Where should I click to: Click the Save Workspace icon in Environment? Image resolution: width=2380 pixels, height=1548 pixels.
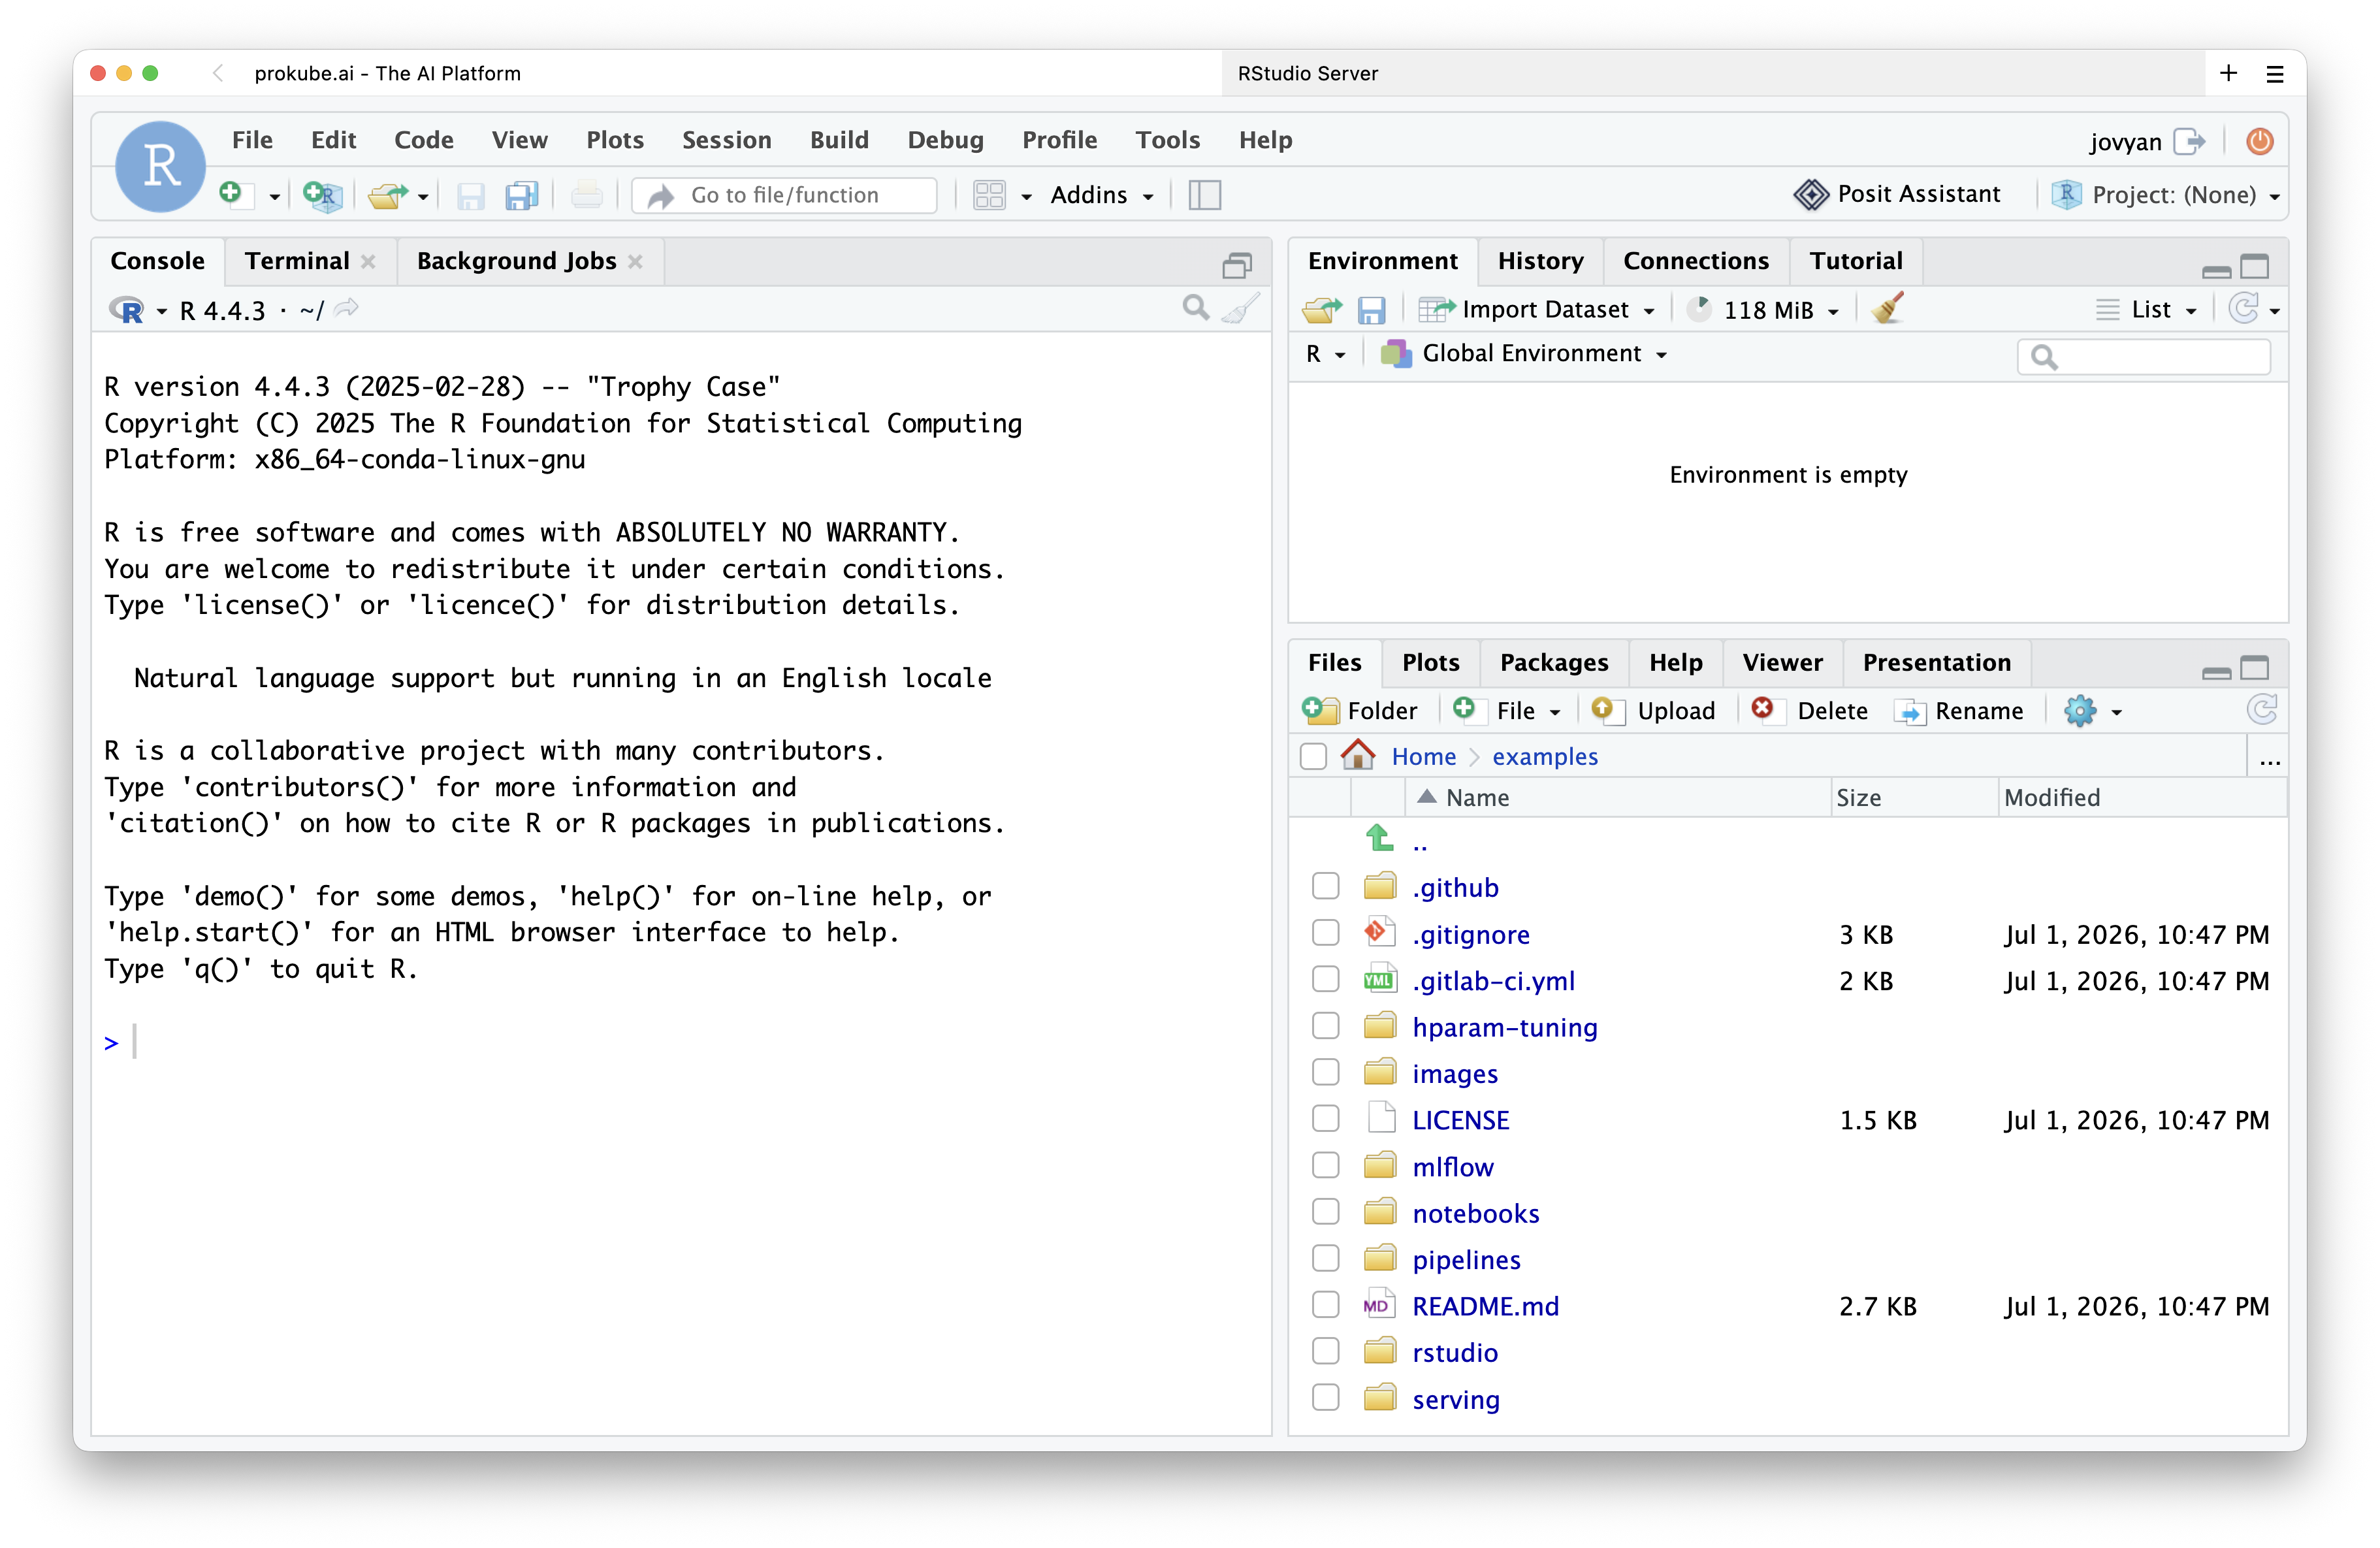[x=1371, y=310]
